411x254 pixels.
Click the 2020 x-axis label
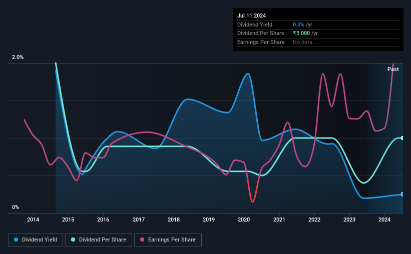pos(244,219)
